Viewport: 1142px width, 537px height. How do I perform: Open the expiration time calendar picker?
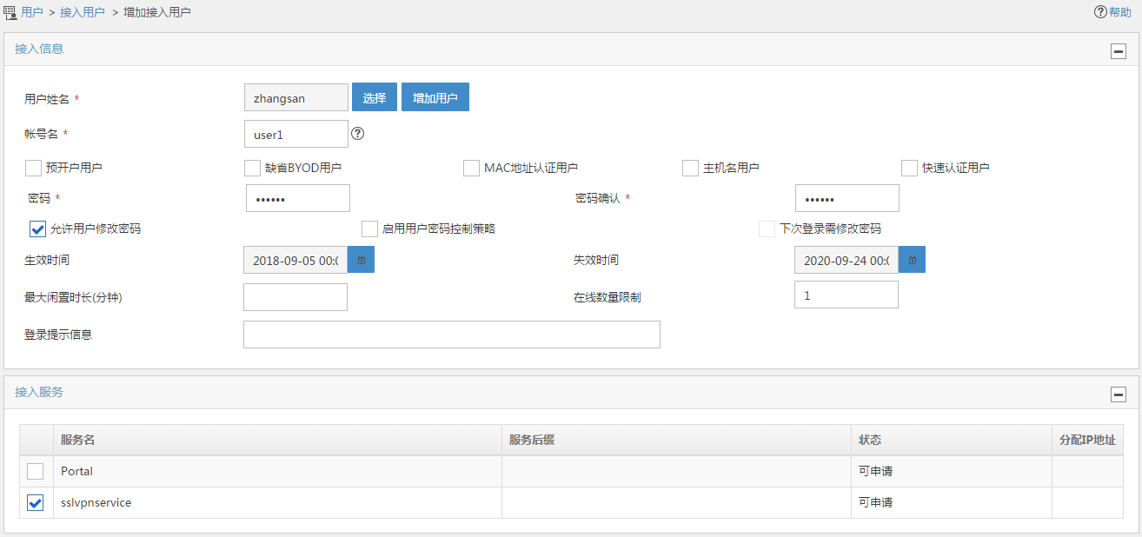click(x=912, y=260)
